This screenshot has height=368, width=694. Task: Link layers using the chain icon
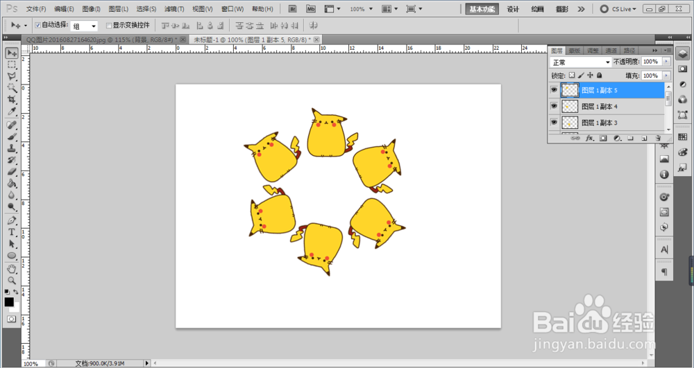(575, 139)
